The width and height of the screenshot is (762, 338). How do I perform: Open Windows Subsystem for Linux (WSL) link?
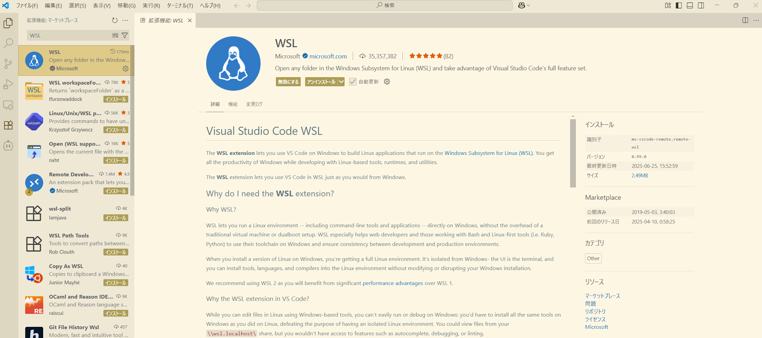click(x=488, y=153)
